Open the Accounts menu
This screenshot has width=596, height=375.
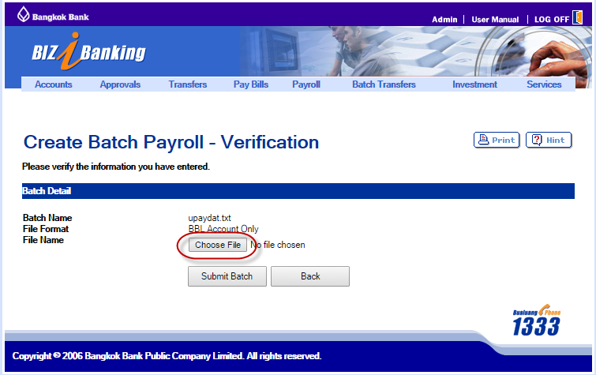[x=53, y=84]
